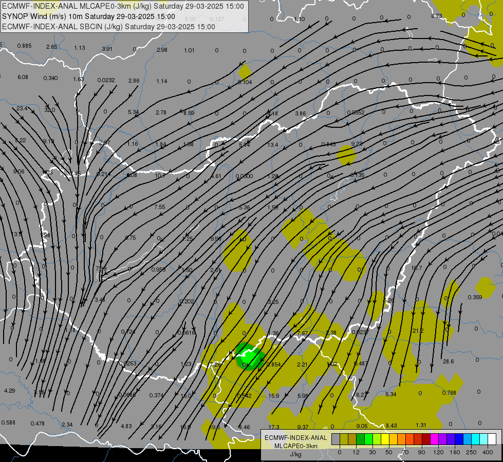Click the map value '15.9'
This screenshot has width=503, height=462.
click(274, 396)
